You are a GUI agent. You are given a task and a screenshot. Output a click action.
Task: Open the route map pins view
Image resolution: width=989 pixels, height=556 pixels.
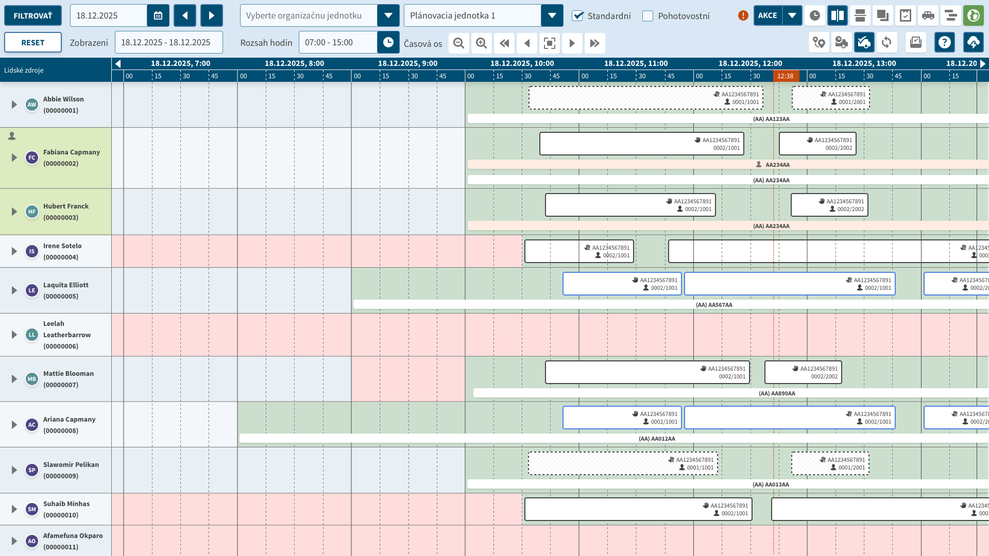(819, 43)
